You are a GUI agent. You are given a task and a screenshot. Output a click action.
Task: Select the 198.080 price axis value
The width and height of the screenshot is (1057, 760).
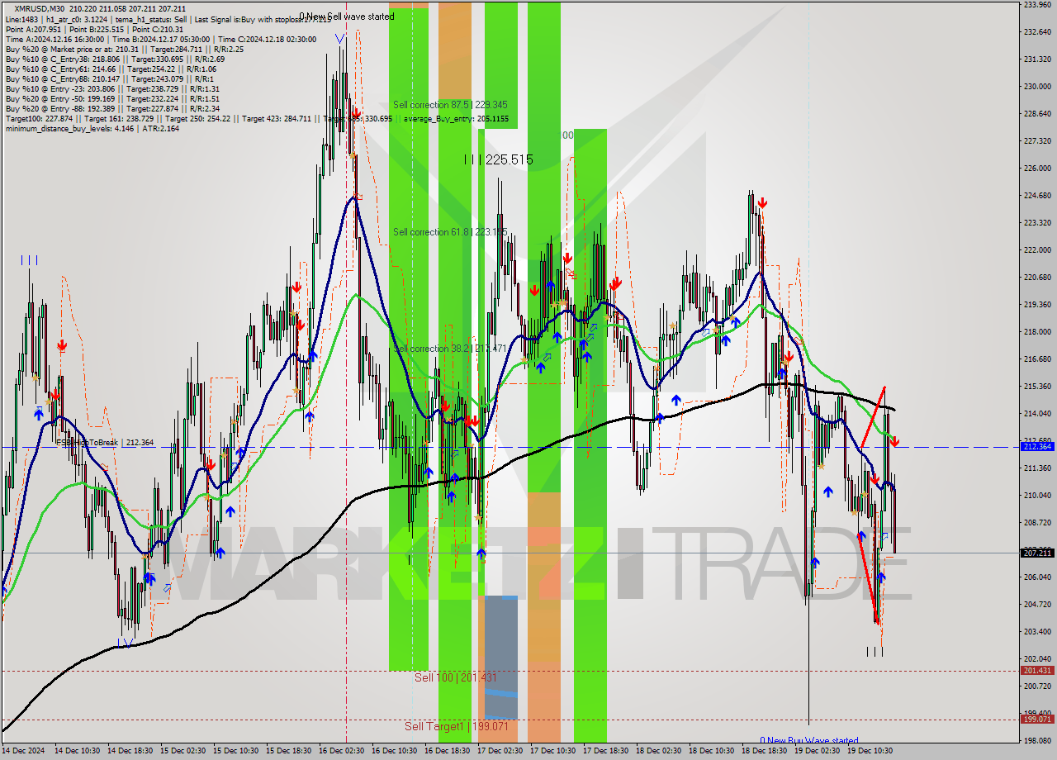(x=1037, y=740)
